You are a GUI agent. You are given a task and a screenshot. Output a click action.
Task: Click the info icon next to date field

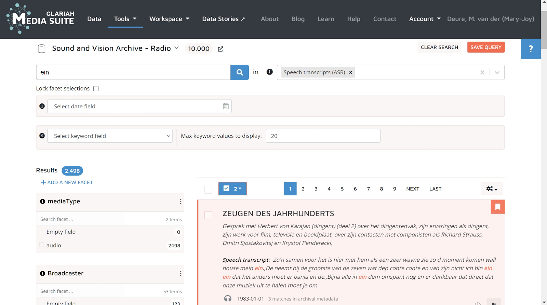(42, 106)
